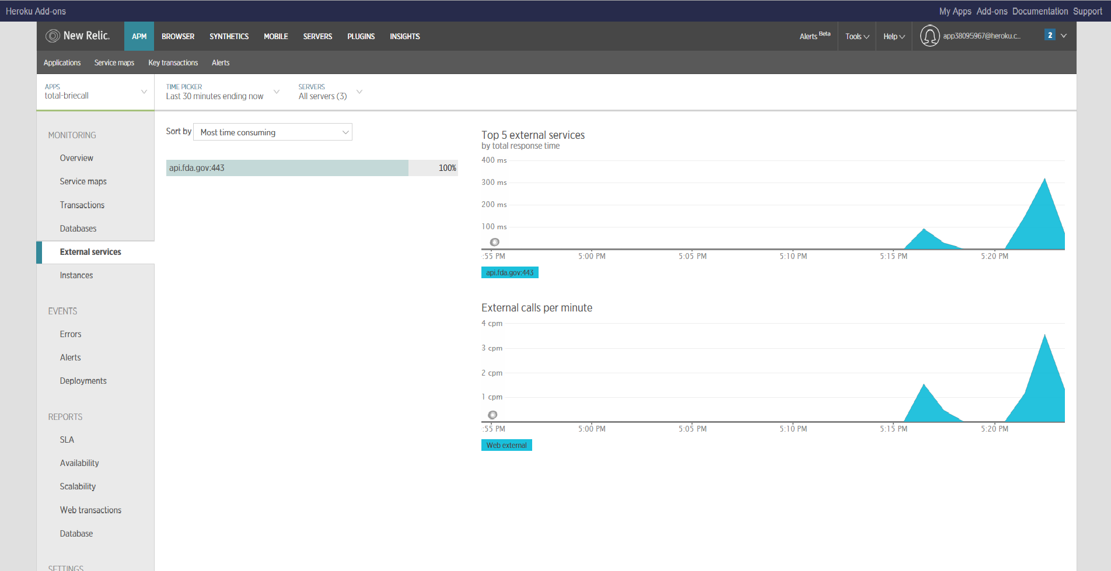The width and height of the screenshot is (1111, 571).
Task: Switch to the BROWSER tab
Action: tap(178, 36)
